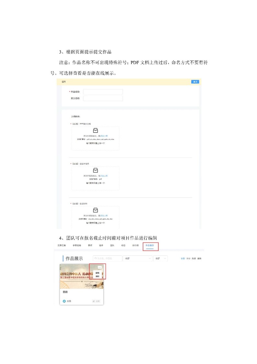This screenshot has height=364, width=257.
Task: Open the three-dots menu on the work card
Action: click(100, 267)
